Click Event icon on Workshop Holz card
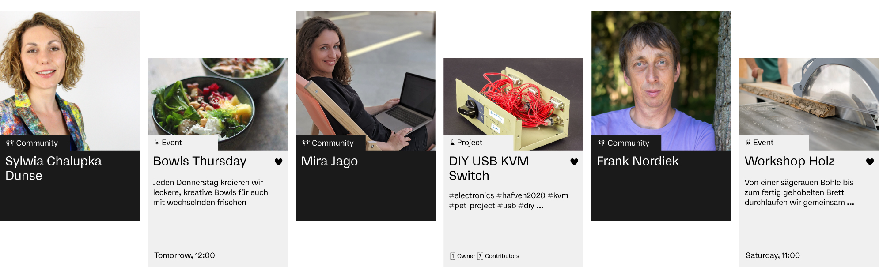This screenshot has height=278, width=879. [x=748, y=143]
